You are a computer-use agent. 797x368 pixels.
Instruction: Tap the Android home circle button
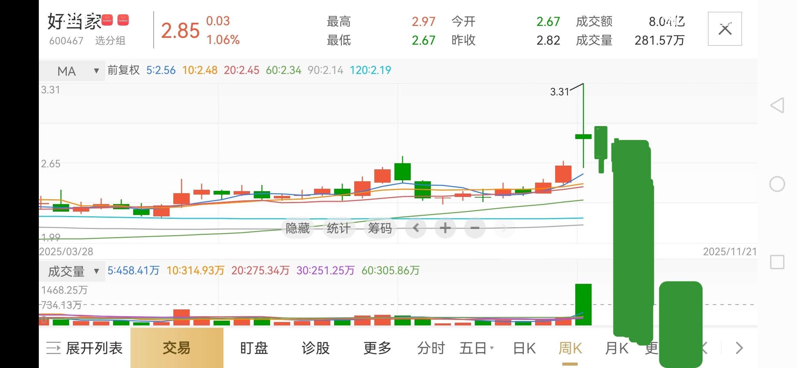(x=777, y=184)
